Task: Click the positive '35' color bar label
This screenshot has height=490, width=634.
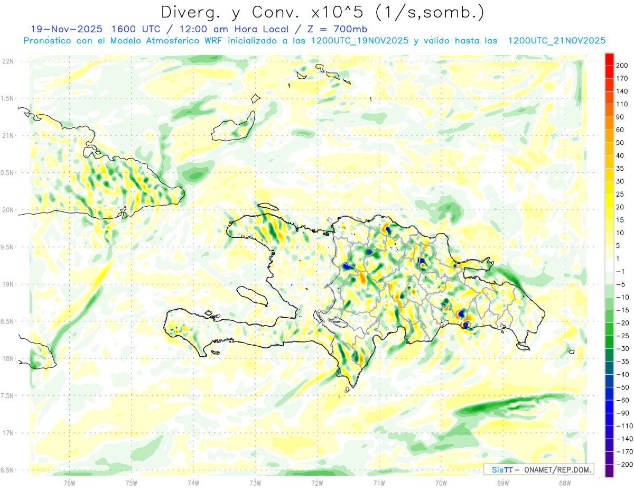Action: pos(620,169)
